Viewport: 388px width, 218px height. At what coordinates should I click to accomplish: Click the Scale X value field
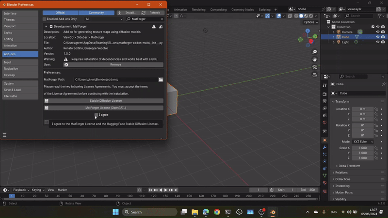[x=363, y=148]
